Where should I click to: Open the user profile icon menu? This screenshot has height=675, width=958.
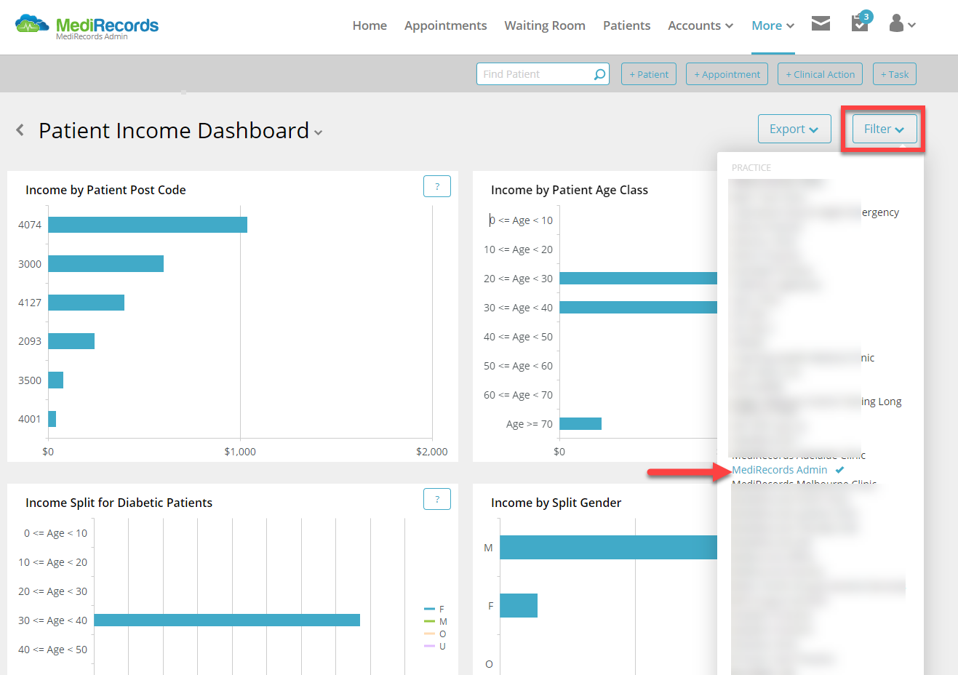(x=901, y=24)
